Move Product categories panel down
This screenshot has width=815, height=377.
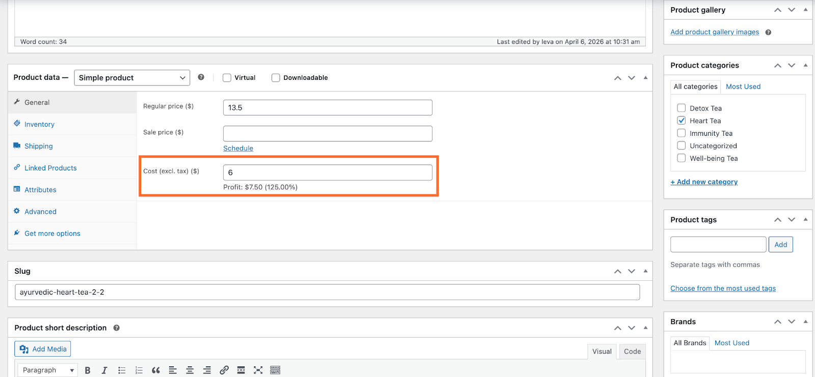[x=792, y=65]
